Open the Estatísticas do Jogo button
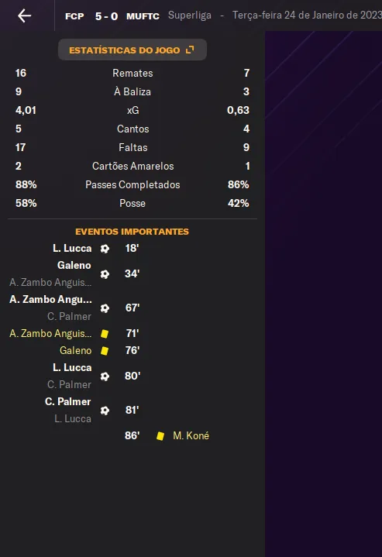The image size is (382, 557). point(132,50)
